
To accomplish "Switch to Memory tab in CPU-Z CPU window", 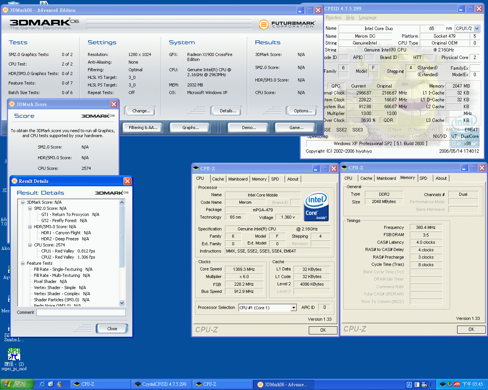I will pos(259,179).
